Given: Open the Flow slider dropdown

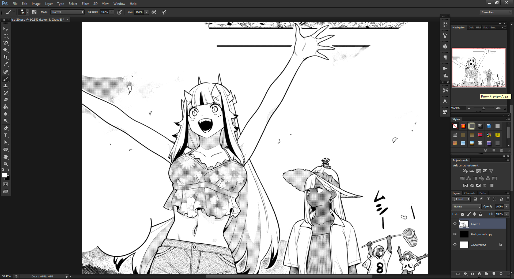Looking at the screenshot, I should (146, 12).
